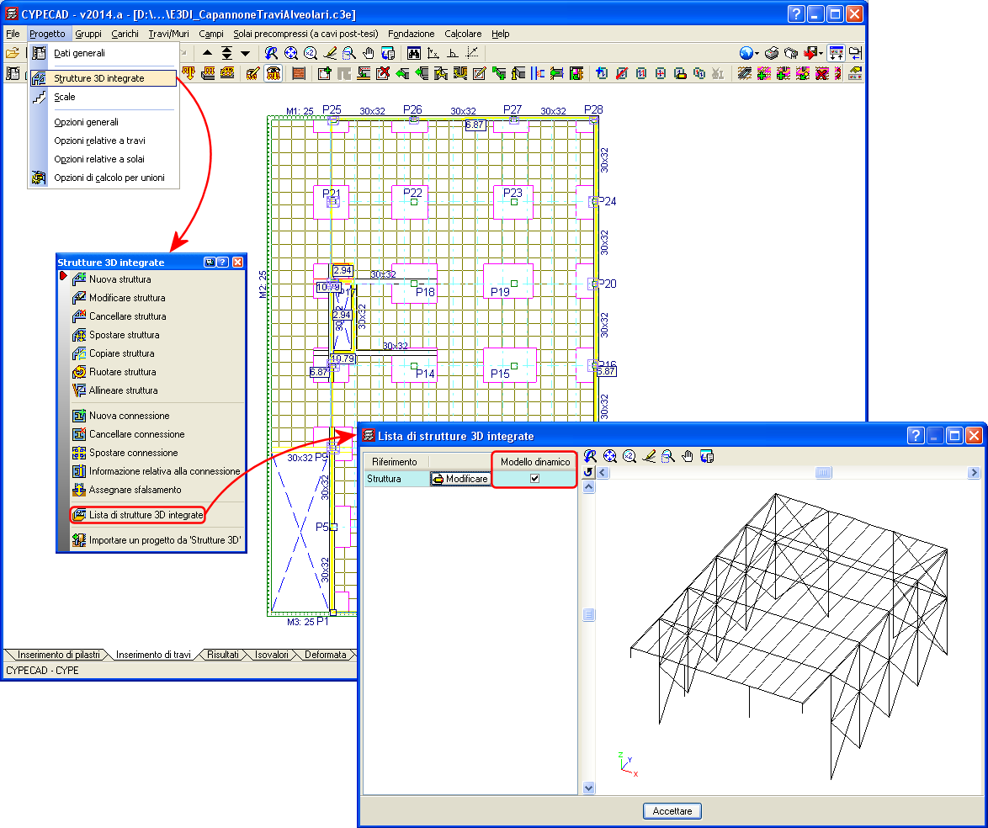Click the Accettare button
Screen dimensions: 988x828
point(672,811)
